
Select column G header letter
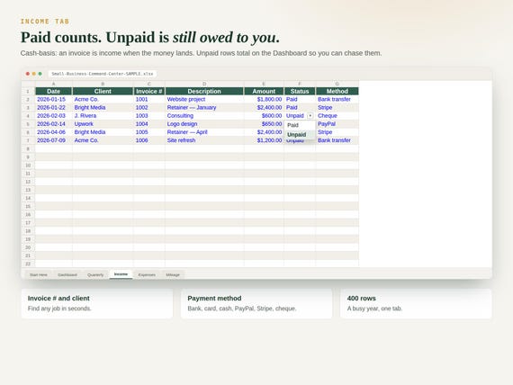click(337, 84)
